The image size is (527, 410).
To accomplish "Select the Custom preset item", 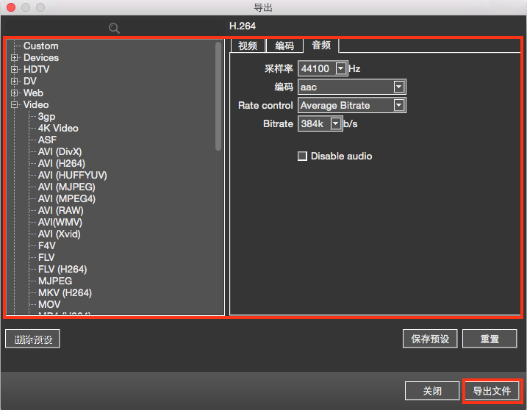I will coord(41,46).
